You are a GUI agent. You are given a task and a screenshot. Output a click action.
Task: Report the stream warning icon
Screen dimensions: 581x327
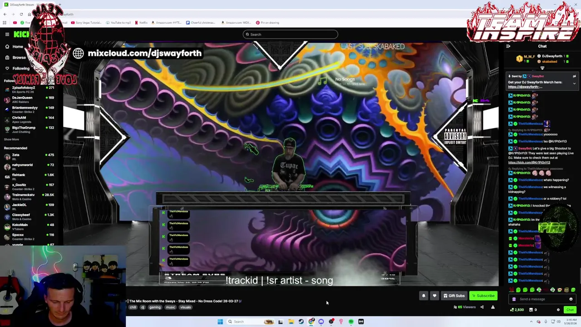[493, 307]
